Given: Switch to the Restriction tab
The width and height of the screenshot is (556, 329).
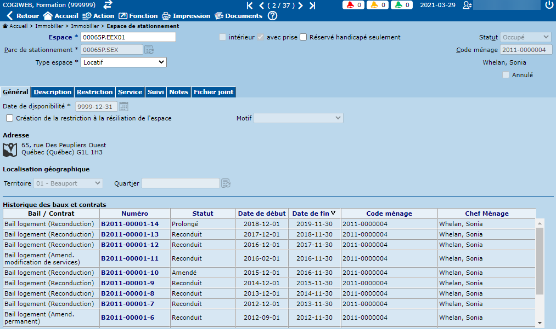Looking at the screenshot, I should click(94, 92).
